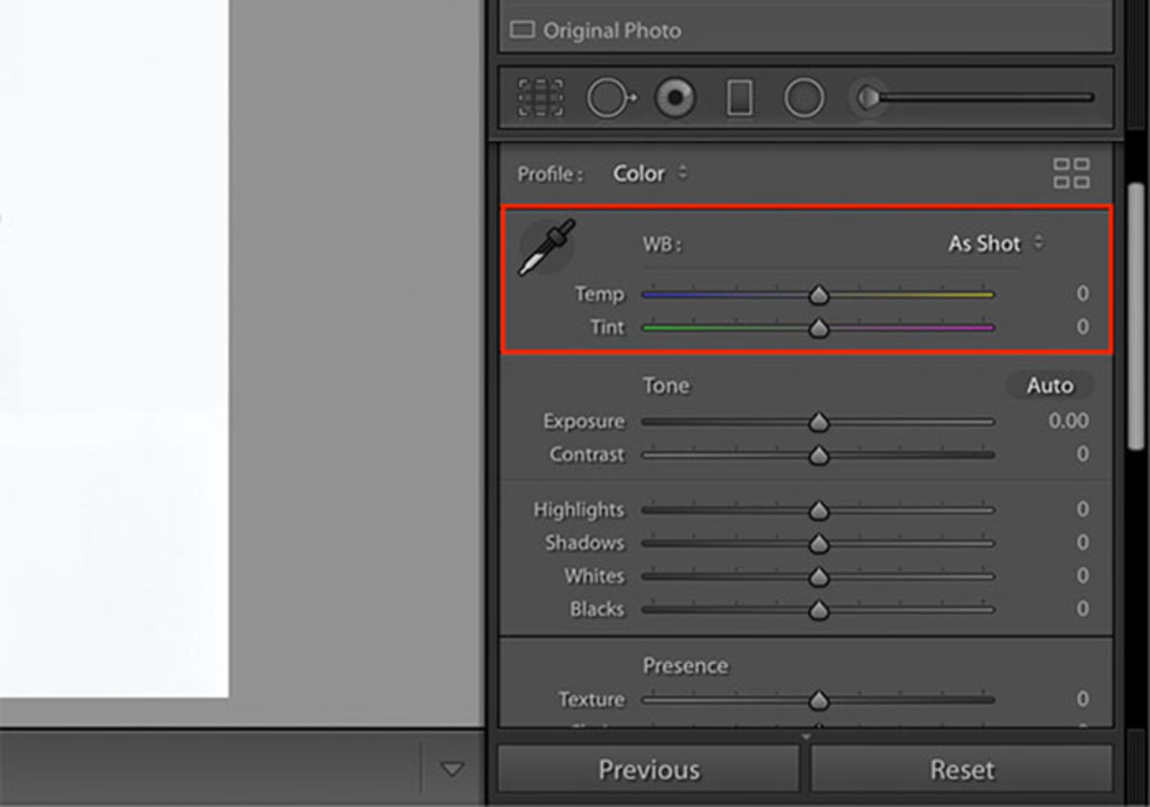Screen dimensions: 1150x807
Task: Select the Radial Filter tool
Action: coord(804,98)
